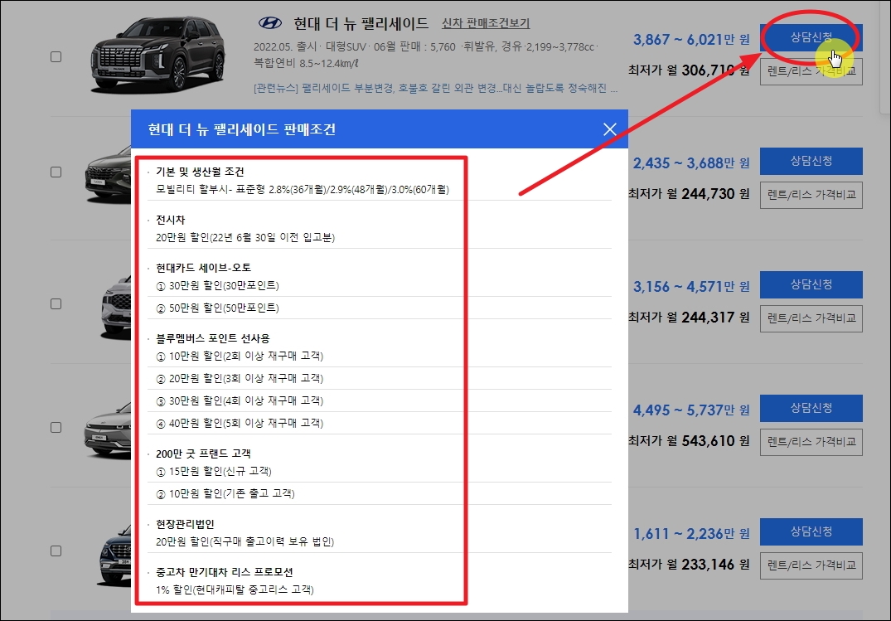891x621 pixels.
Task: Click the 10만원 할인(2회 이상 재구매 고객) item
Action: (240, 356)
